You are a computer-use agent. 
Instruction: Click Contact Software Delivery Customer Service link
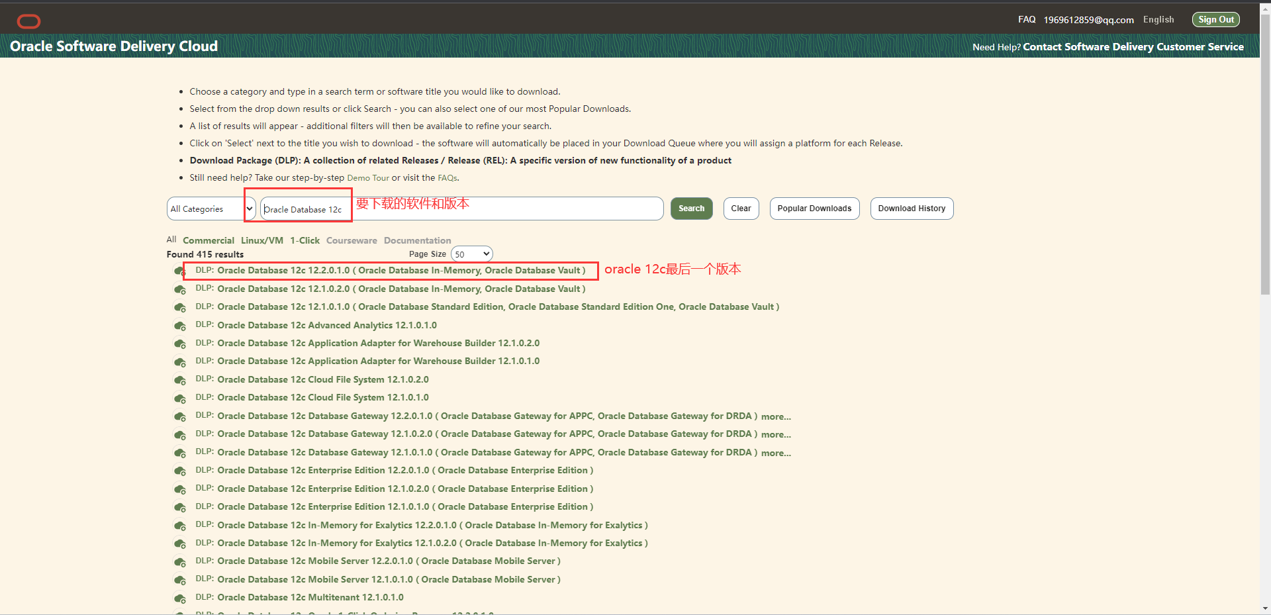[x=1133, y=47]
